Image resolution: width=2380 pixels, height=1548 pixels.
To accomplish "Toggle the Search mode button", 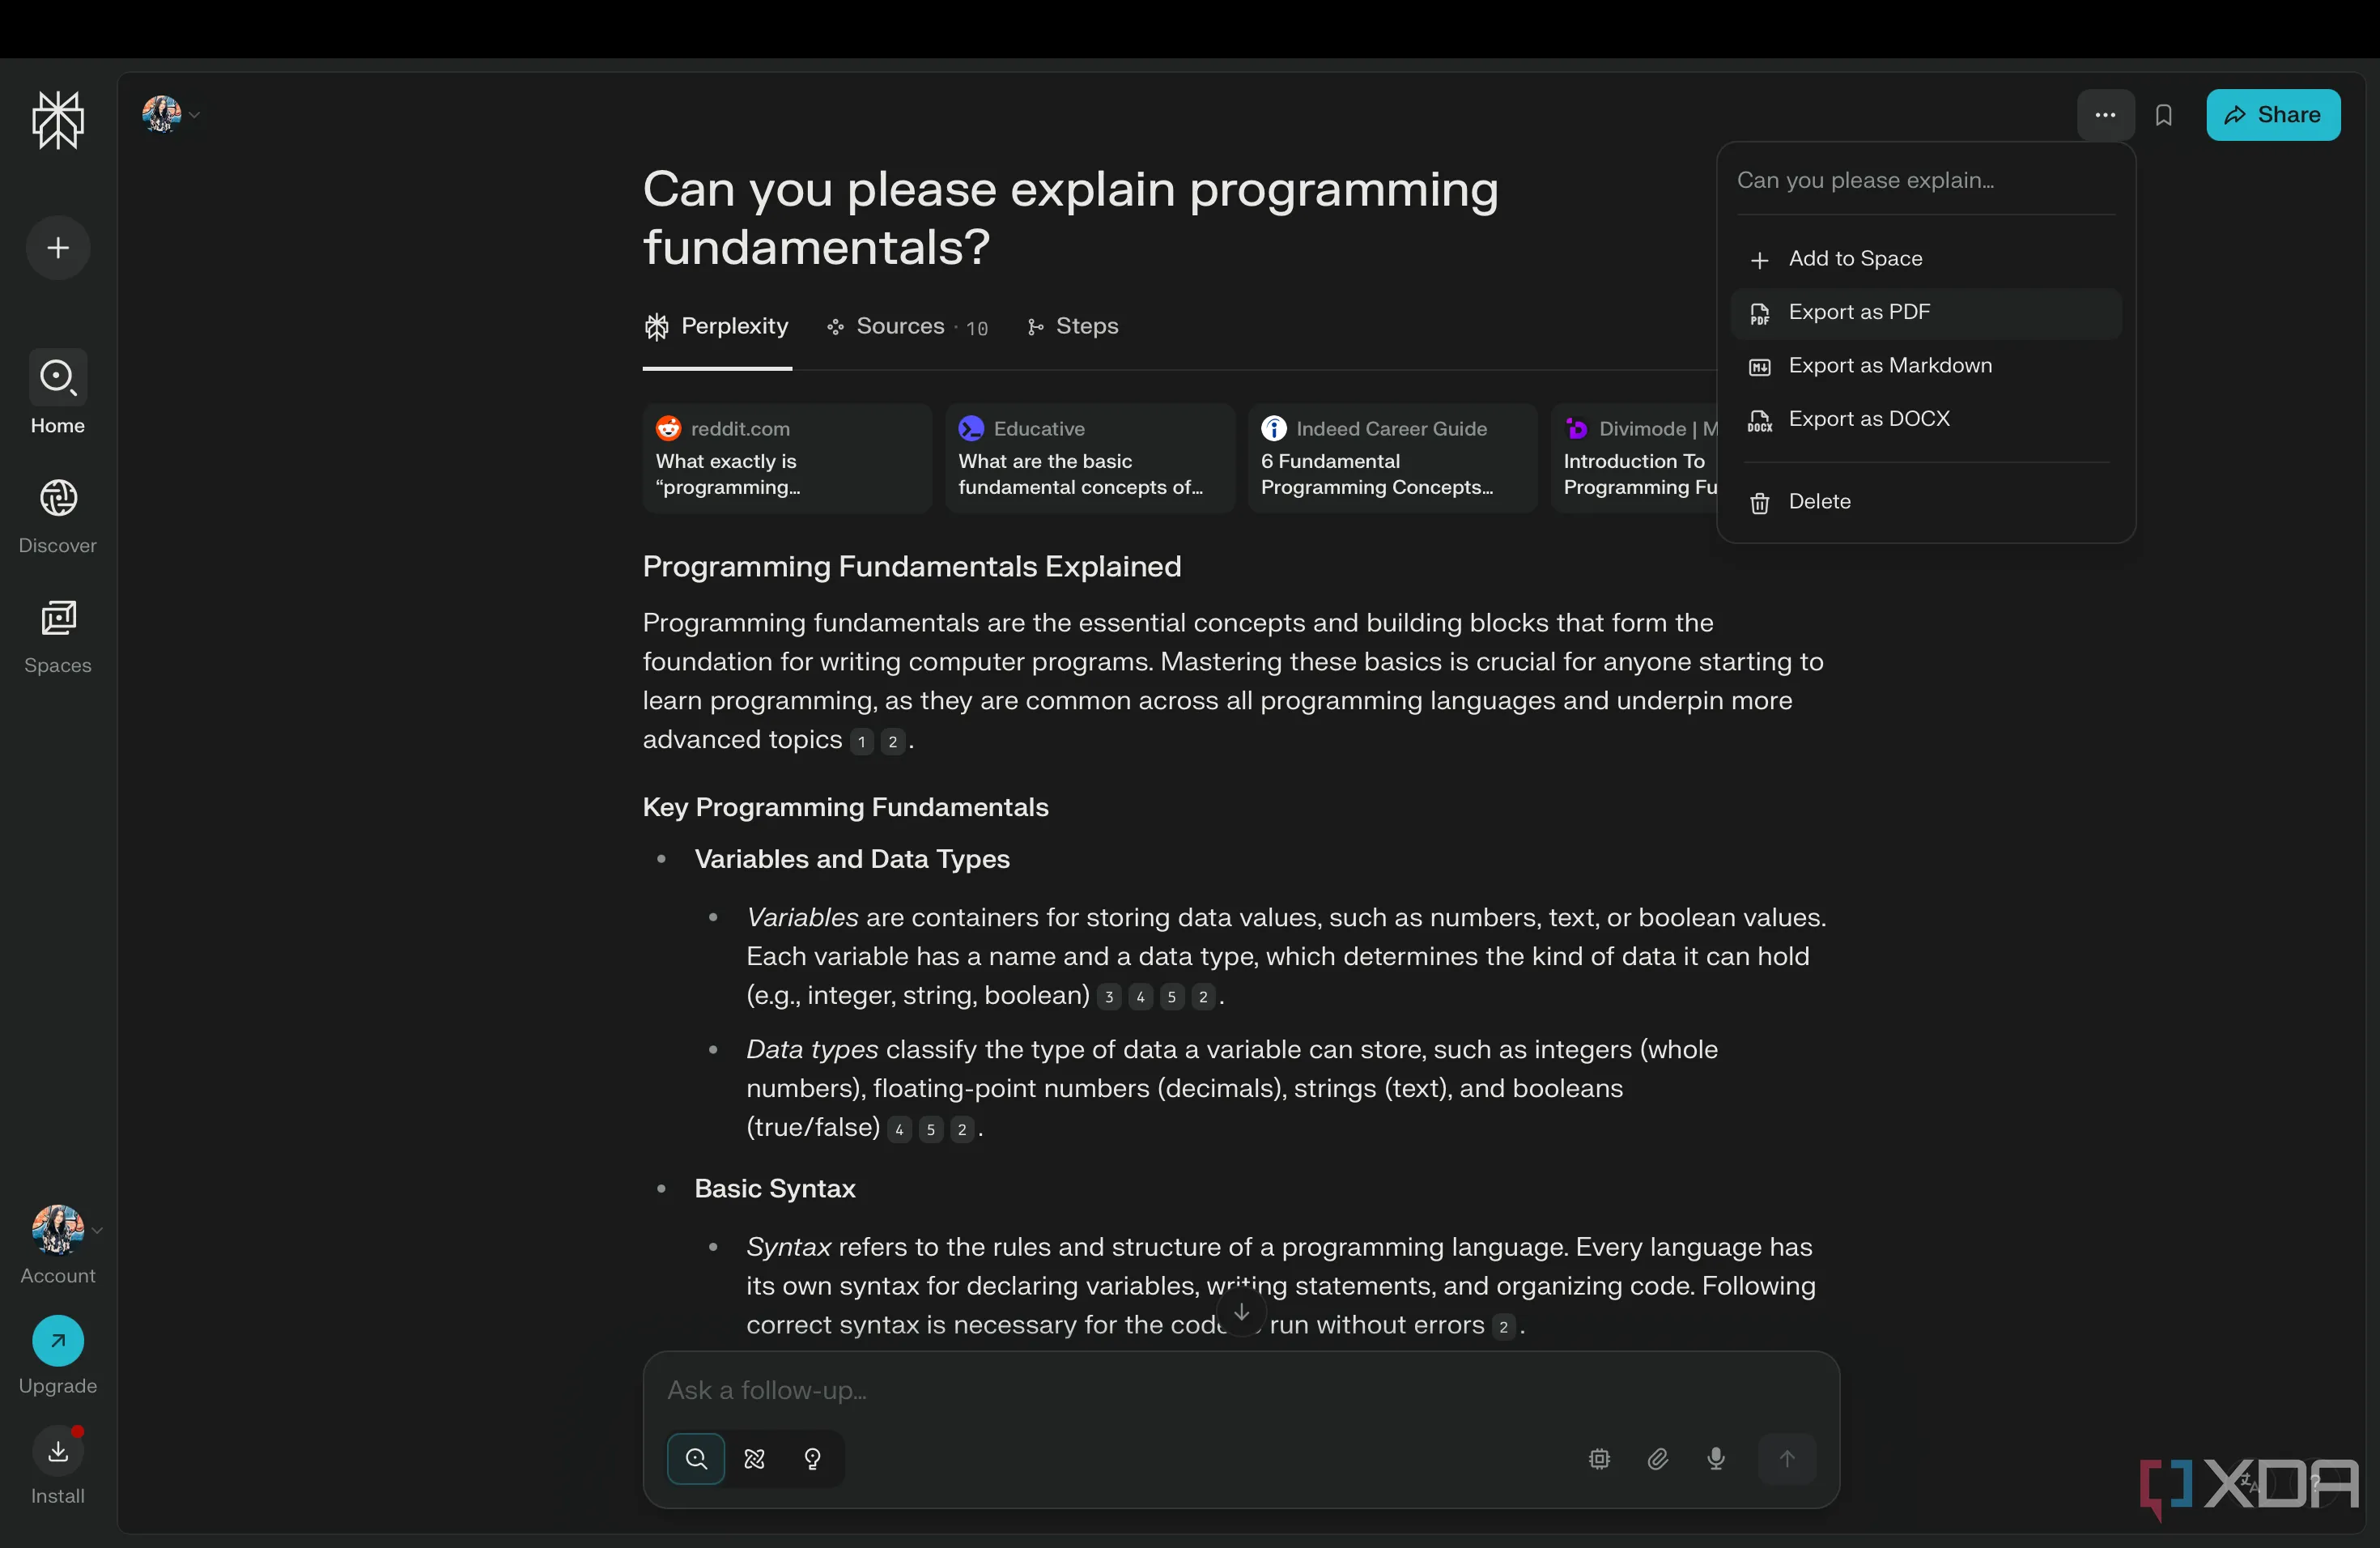I will (696, 1459).
